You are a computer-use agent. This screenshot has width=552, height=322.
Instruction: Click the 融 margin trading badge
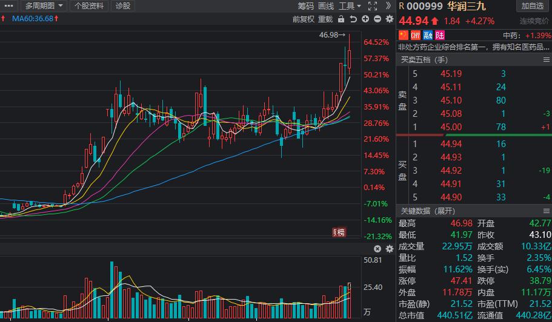click(428, 34)
